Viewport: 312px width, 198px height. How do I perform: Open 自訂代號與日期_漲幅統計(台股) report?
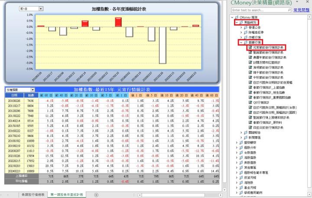275,107
